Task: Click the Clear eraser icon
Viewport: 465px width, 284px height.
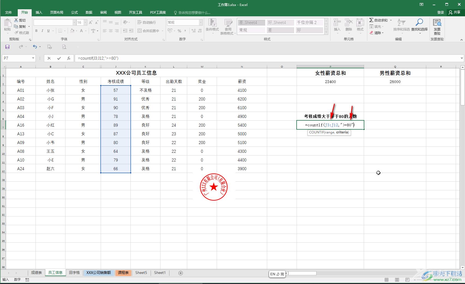Action: tap(371, 33)
